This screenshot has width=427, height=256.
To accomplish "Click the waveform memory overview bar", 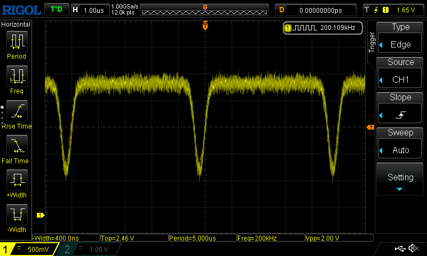I will point(204,10).
